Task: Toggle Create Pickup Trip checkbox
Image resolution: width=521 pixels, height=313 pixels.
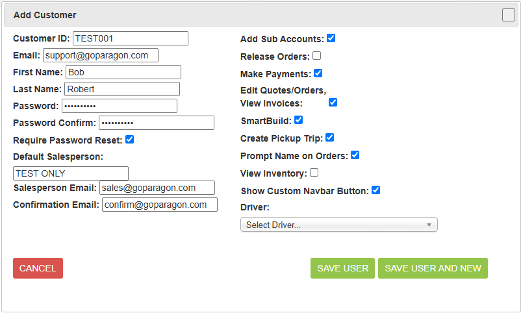Action: coord(329,138)
